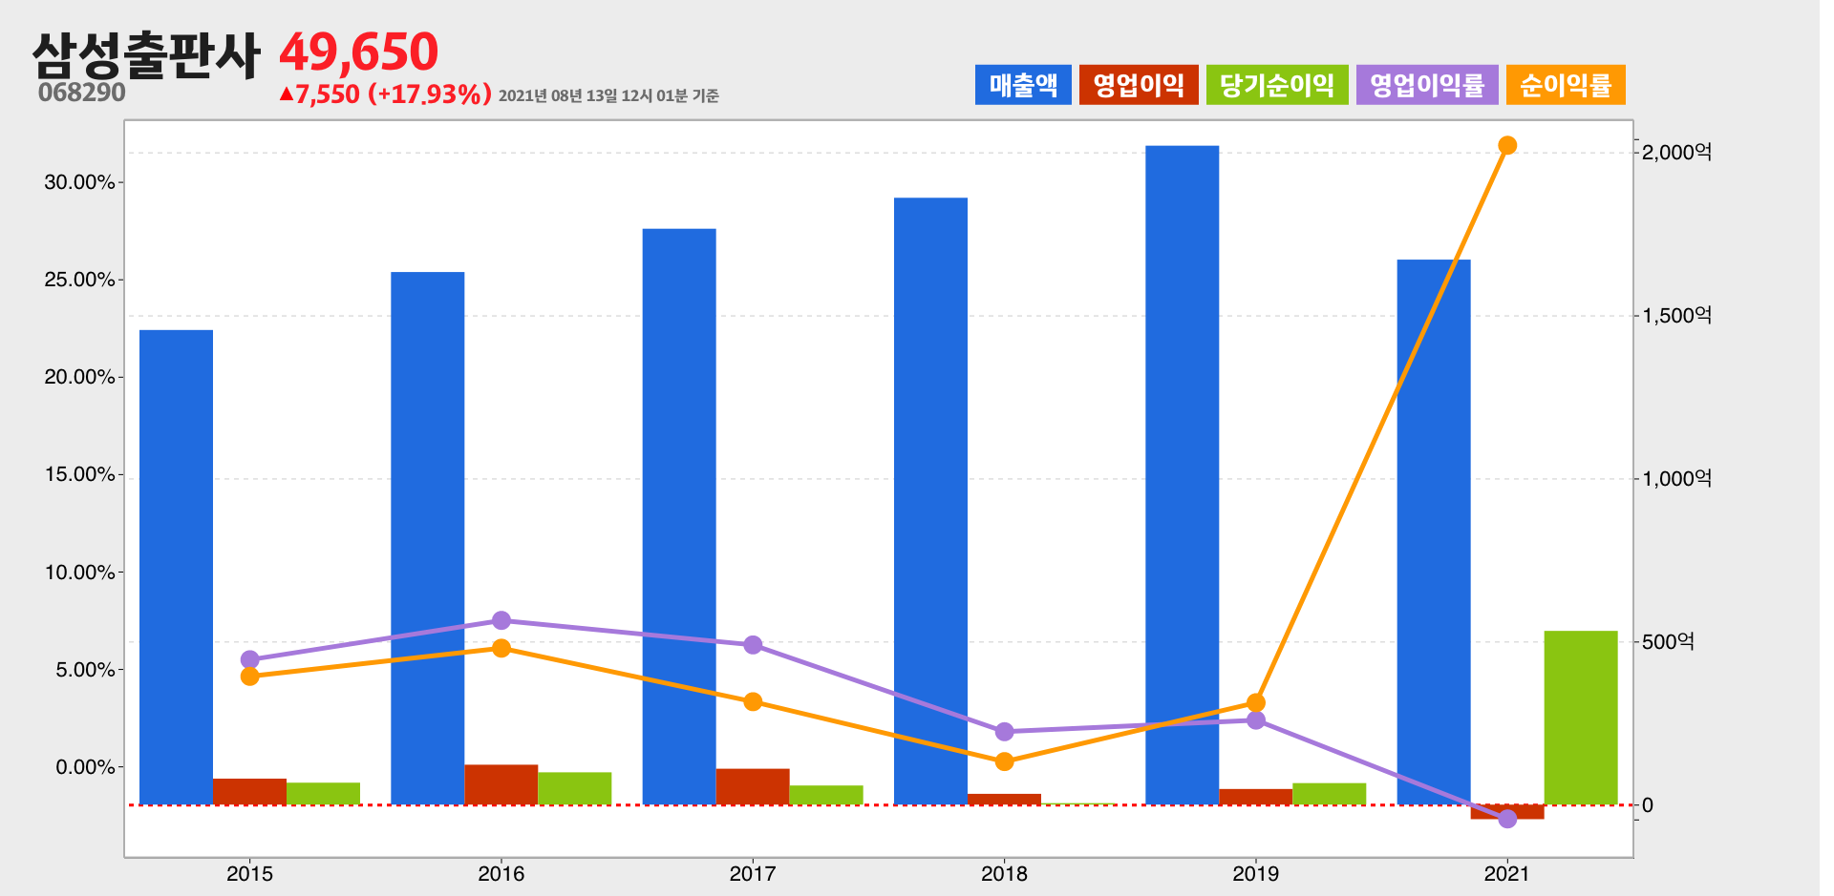Image resolution: width=1834 pixels, height=896 pixels.
Task: Click the 2018 blue revenue bar
Action: (x=930, y=501)
